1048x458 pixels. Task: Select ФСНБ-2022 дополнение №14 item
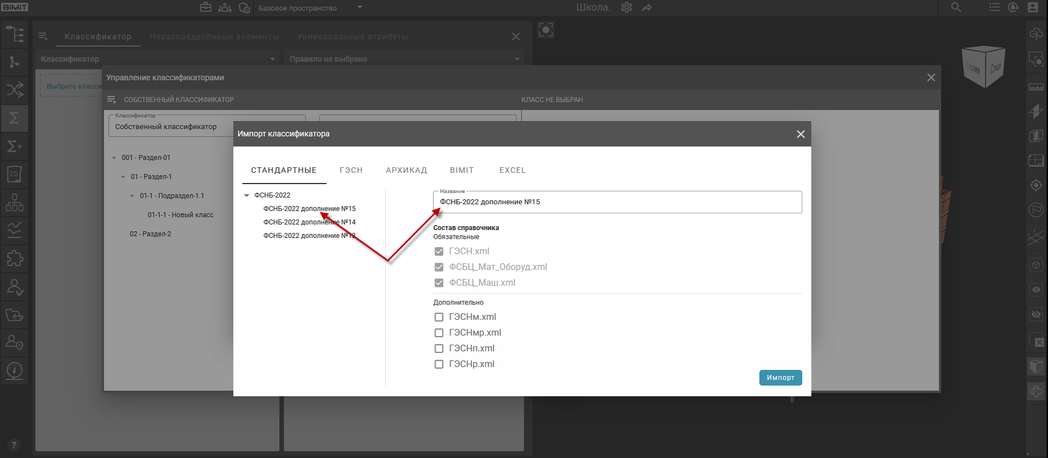pyautogui.click(x=309, y=222)
